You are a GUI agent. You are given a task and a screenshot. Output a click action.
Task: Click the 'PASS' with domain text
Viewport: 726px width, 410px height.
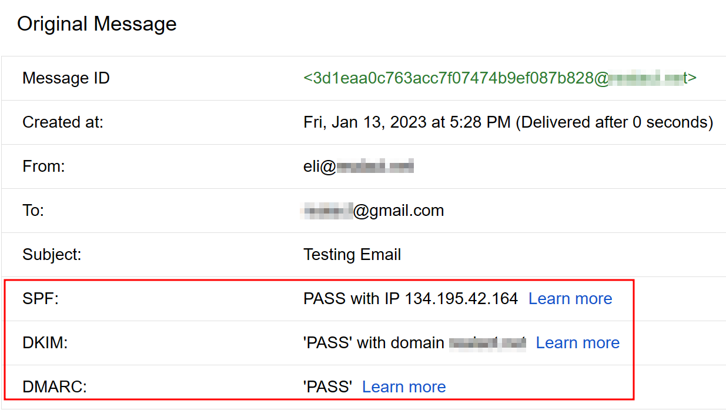coord(374,343)
